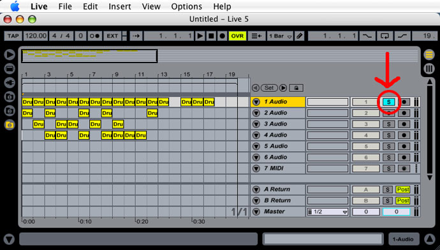Unfold the 3 Audio track
The width and height of the screenshot is (440, 250).
256,124
